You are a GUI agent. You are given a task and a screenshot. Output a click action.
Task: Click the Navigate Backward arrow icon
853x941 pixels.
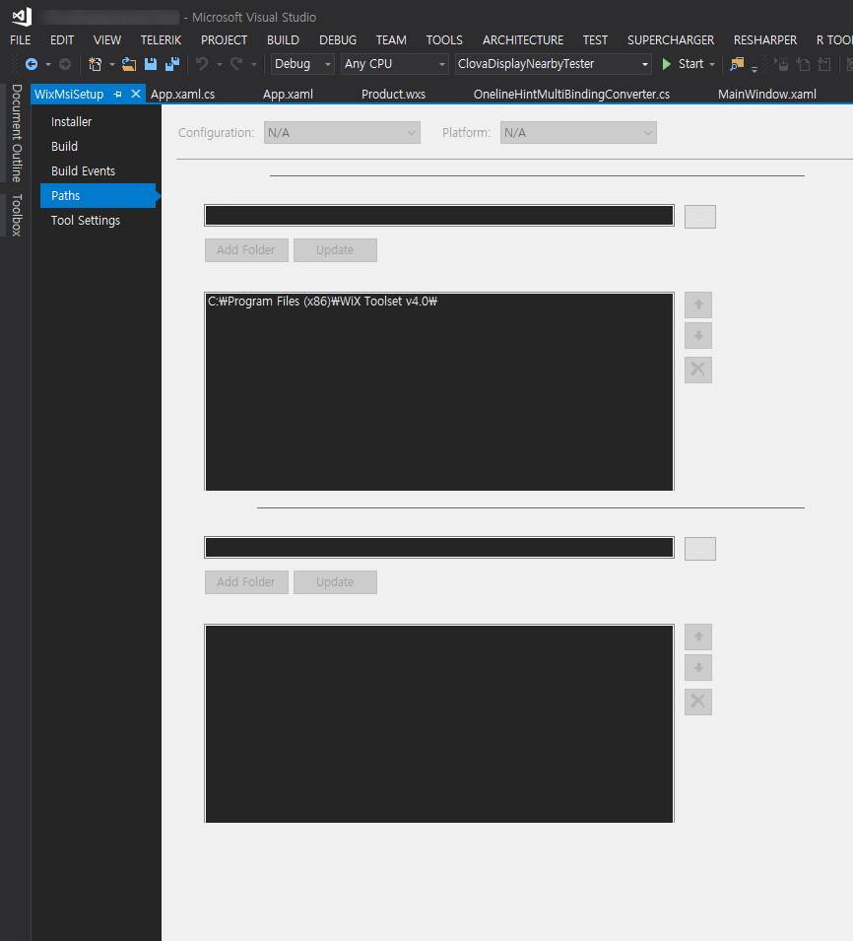tap(32, 64)
